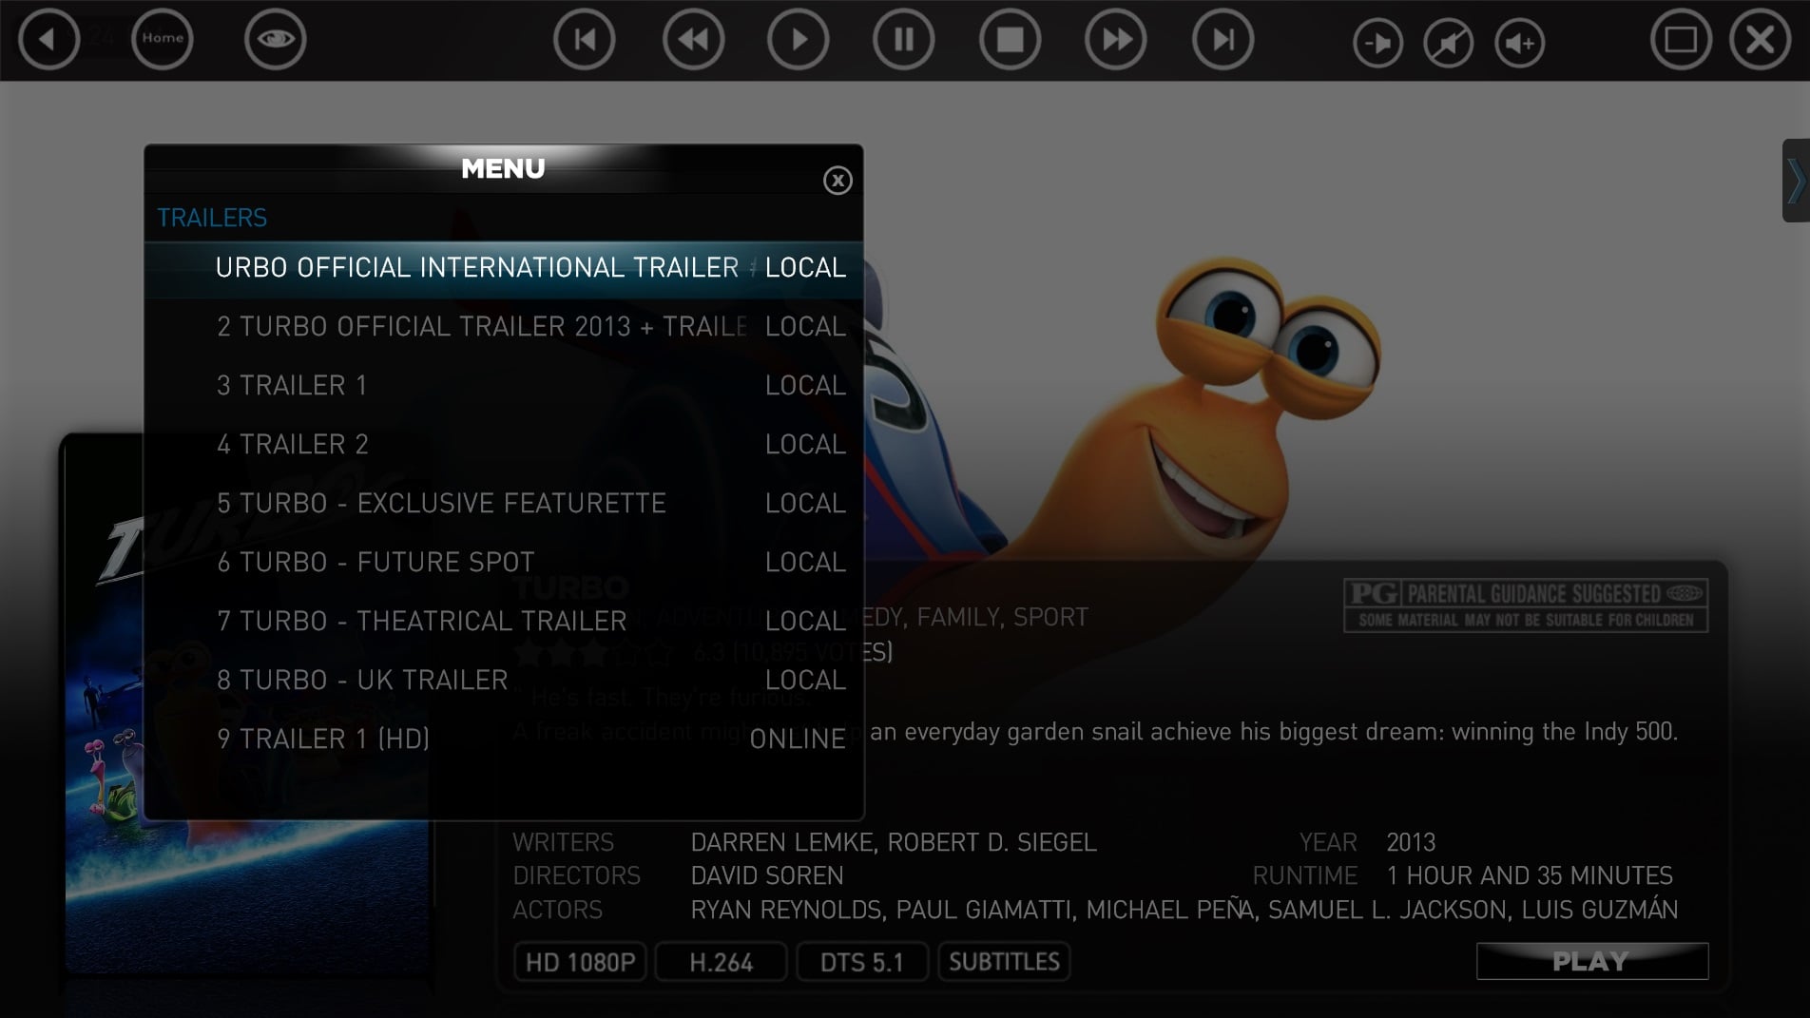Click the Subtitles badge

[1004, 962]
